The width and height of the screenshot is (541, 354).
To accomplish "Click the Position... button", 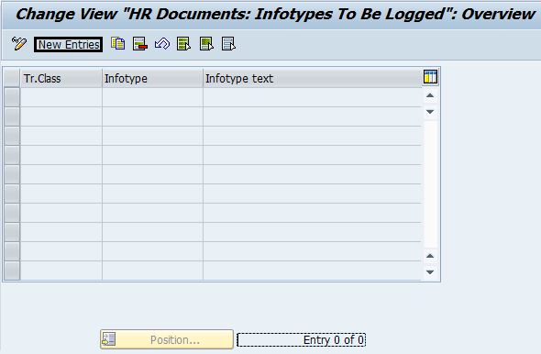I will click(167, 339).
